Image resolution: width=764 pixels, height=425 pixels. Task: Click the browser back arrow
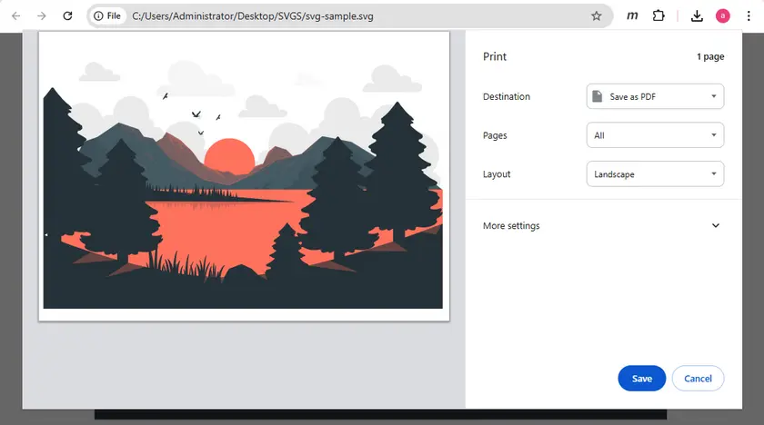(15, 16)
